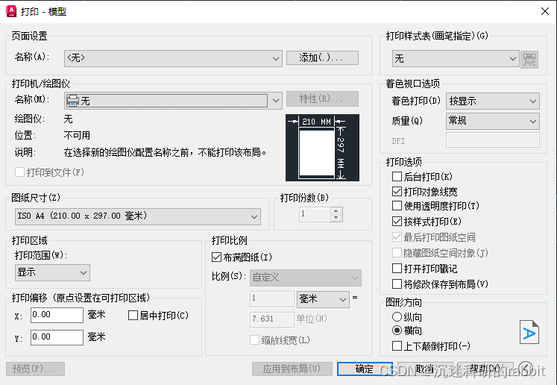Decrease 打印份数 with the down spinner

click(336, 218)
